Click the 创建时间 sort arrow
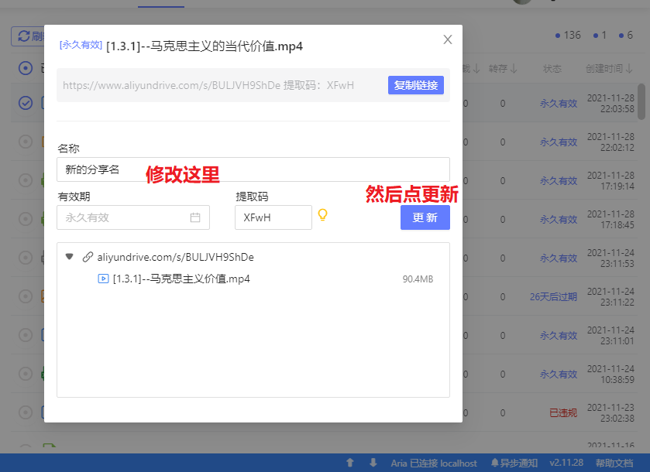The height and width of the screenshot is (472, 650). [629, 68]
